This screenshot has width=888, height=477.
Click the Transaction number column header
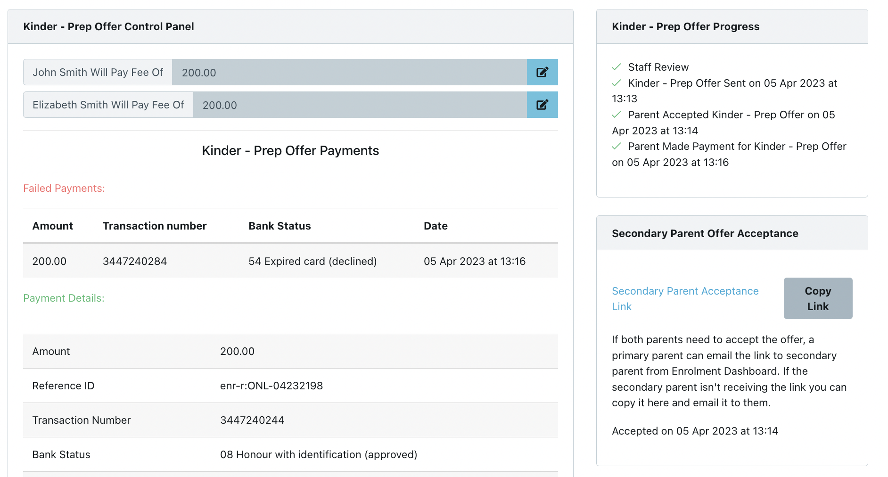[x=155, y=226]
